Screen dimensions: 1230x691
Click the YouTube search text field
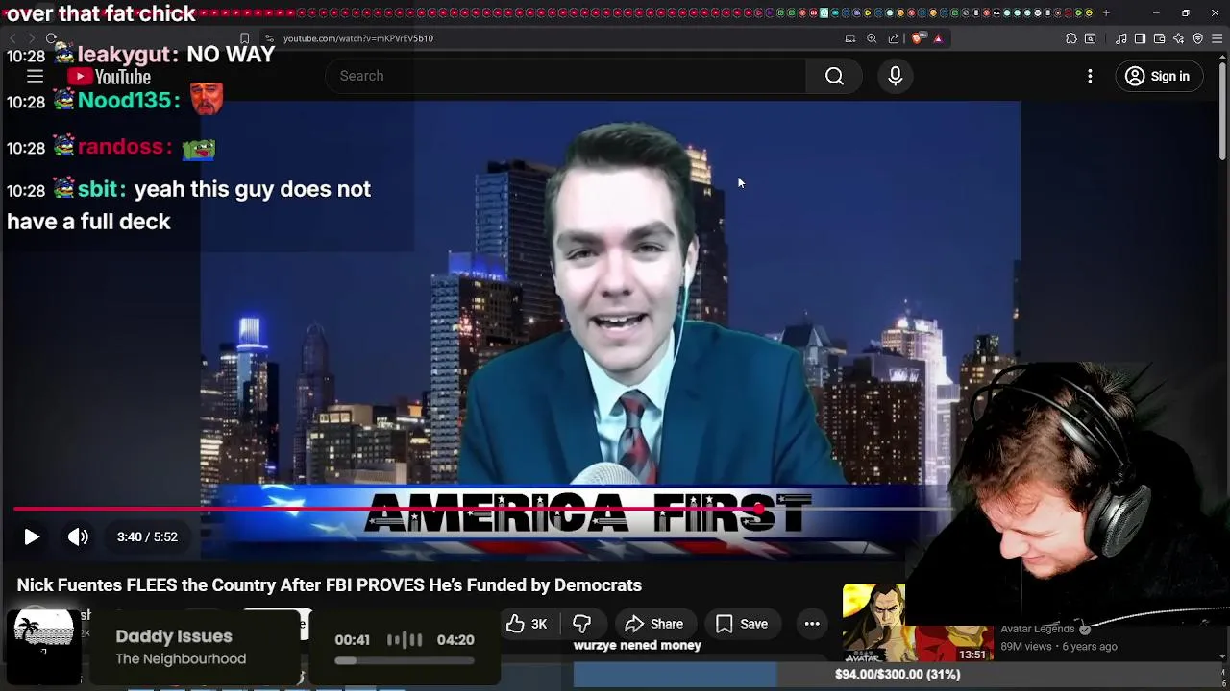click(x=567, y=76)
